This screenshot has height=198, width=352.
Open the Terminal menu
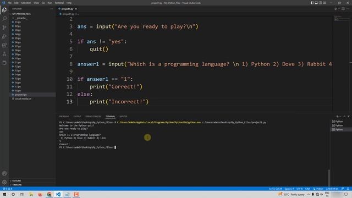point(59,3)
